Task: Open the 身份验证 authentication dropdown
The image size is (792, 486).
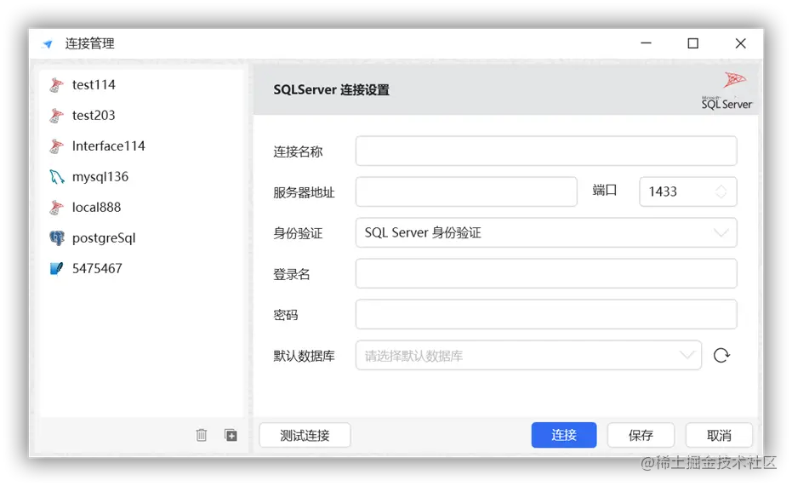Action: coord(546,233)
